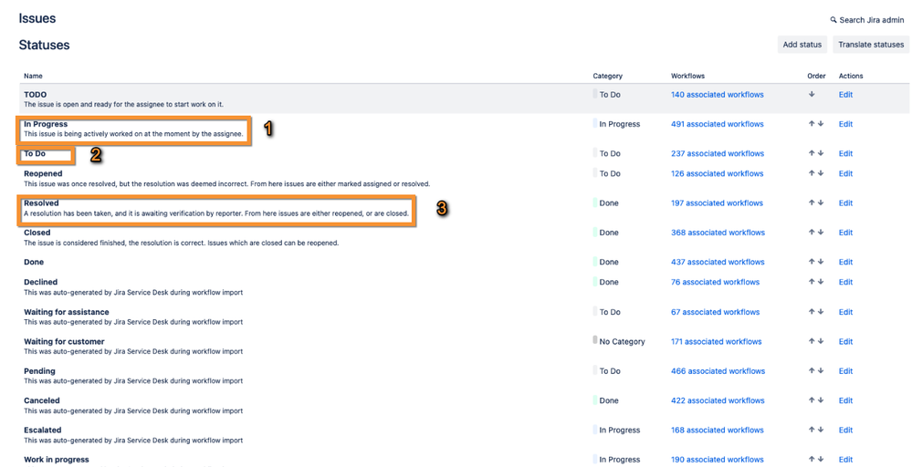The image size is (912, 467).
Task: Edit the TODO status
Action: coord(845,94)
